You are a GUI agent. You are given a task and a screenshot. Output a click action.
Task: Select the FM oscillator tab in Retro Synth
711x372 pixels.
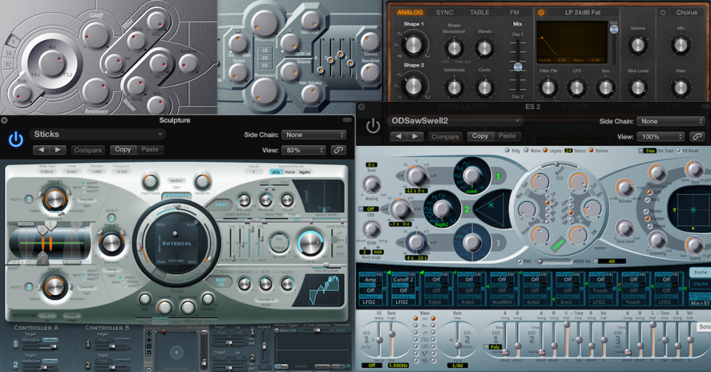[515, 12]
